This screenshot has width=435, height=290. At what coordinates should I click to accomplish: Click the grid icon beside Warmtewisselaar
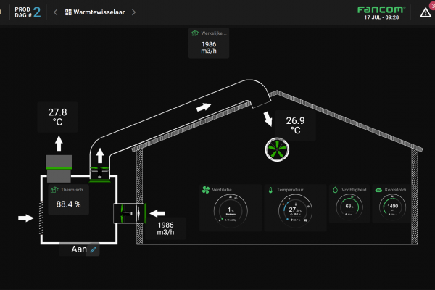coord(69,12)
